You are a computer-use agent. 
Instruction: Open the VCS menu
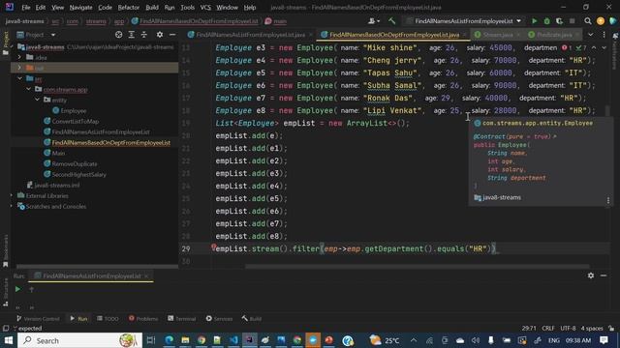point(205,7)
